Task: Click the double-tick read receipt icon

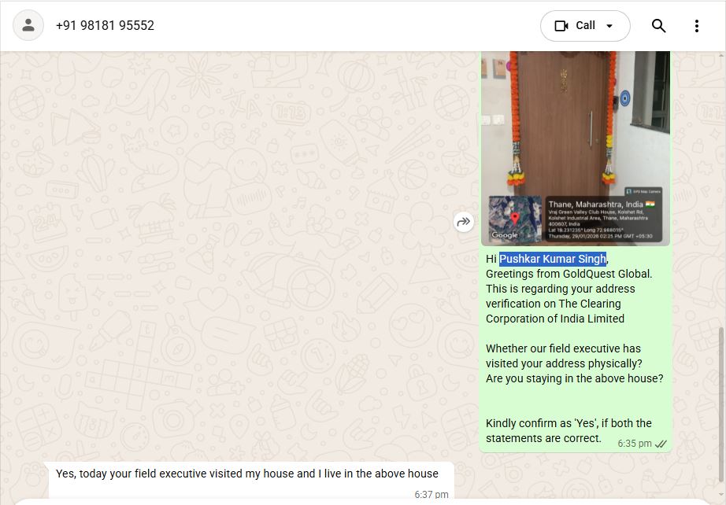Action: (661, 444)
